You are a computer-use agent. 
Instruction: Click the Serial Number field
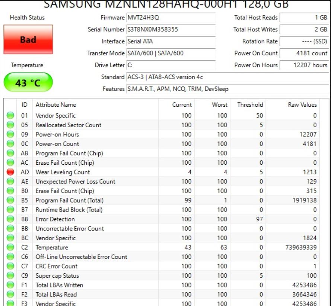(171, 29)
